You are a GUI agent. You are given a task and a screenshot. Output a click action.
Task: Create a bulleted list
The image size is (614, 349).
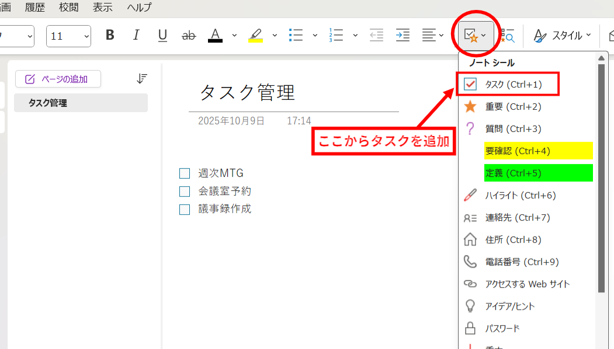click(x=296, y=35)
